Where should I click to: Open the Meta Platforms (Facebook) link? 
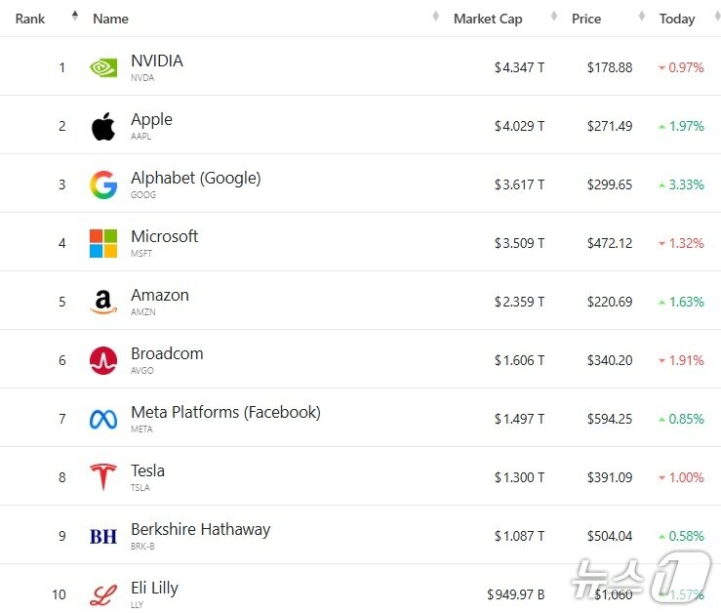225,413
